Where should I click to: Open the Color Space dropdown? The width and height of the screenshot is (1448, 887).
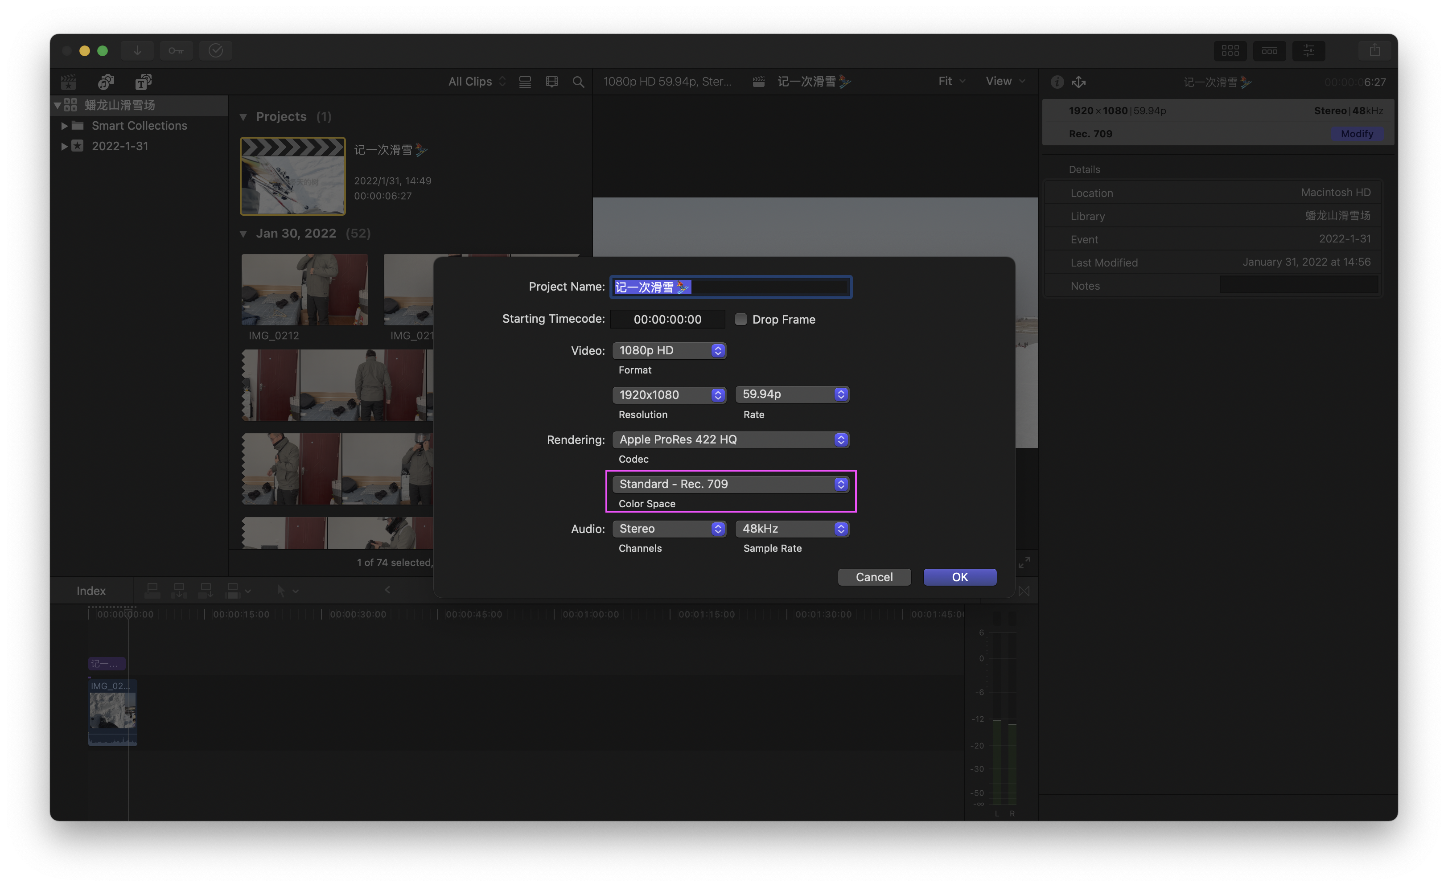tap(730, 484)
